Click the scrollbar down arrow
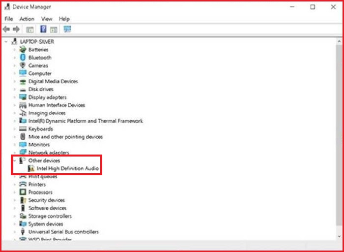The width and height of the screenshot is (344, 252). [339, 236]
